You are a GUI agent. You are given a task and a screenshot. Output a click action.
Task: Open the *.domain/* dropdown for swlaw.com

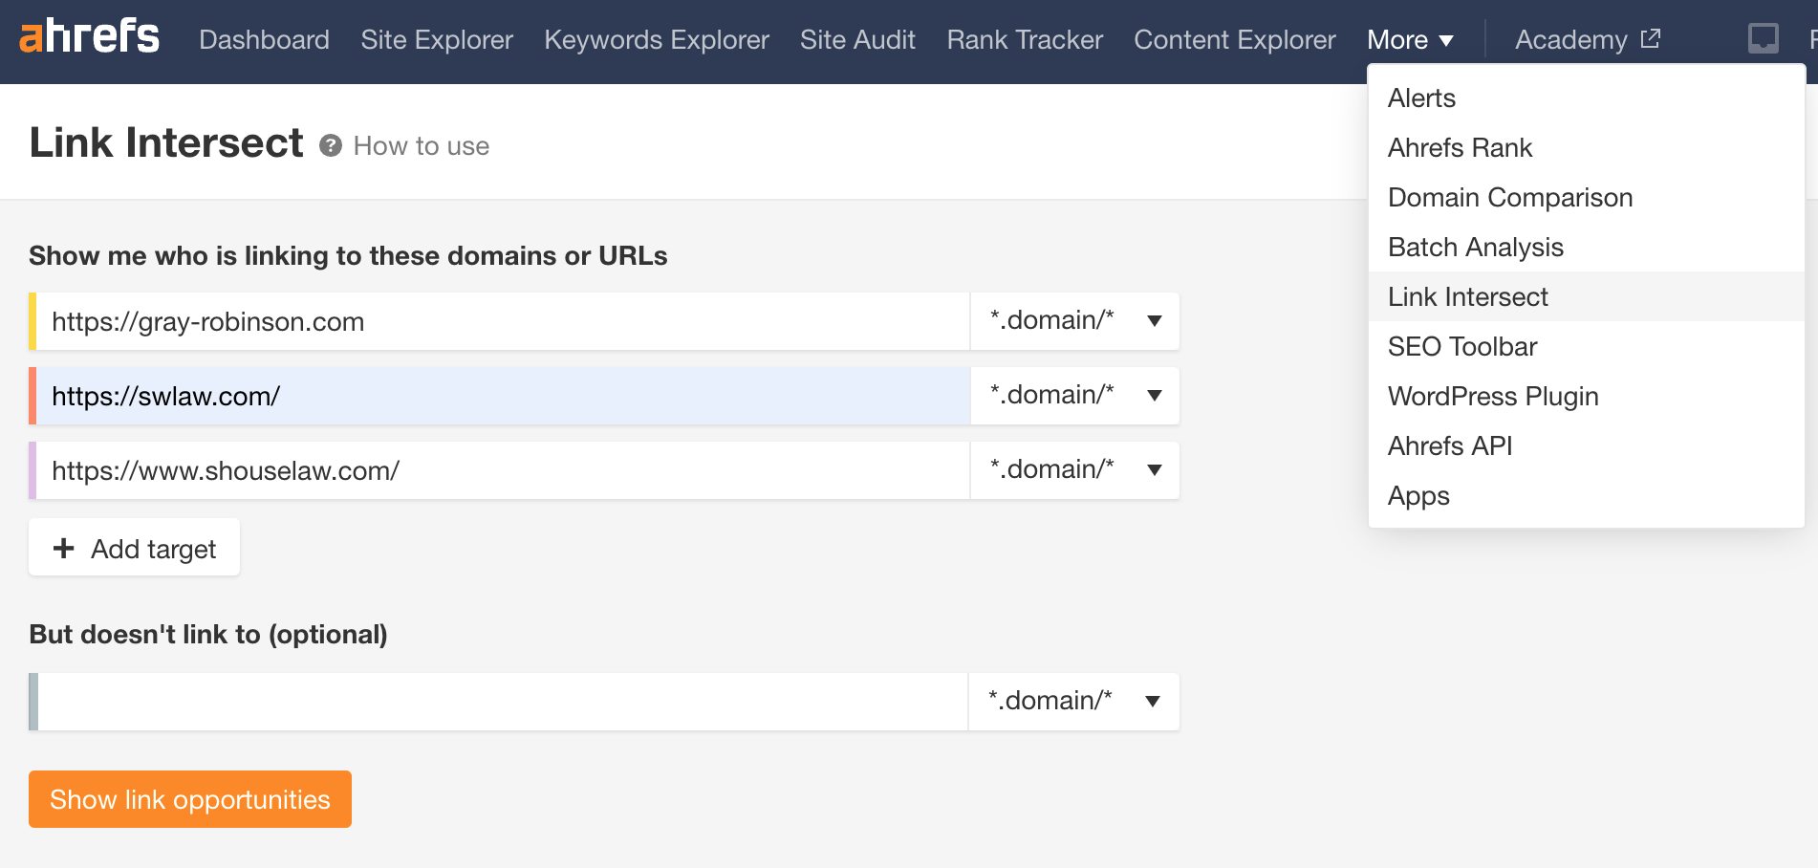pos(1154,396)
